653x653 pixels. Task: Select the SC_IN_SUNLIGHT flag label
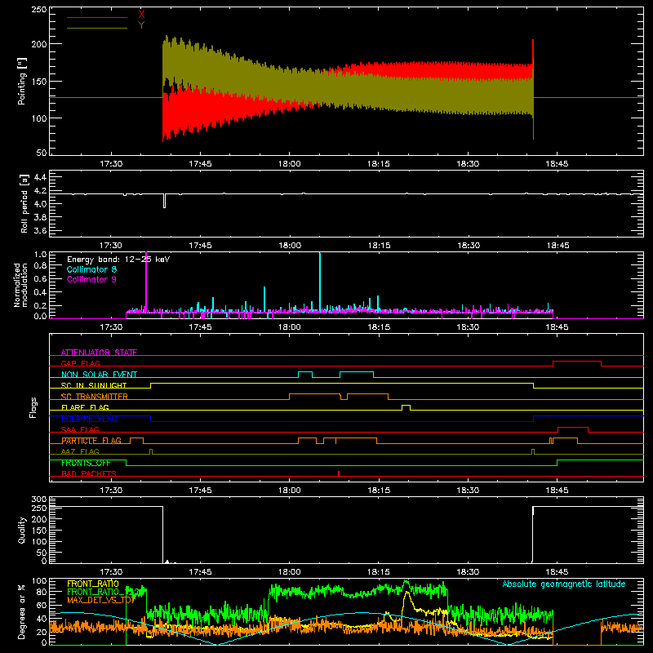[94, 385]
